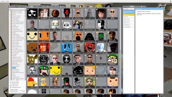Pick the Nextbot Mover tool
172x97 pixels.
129,23
